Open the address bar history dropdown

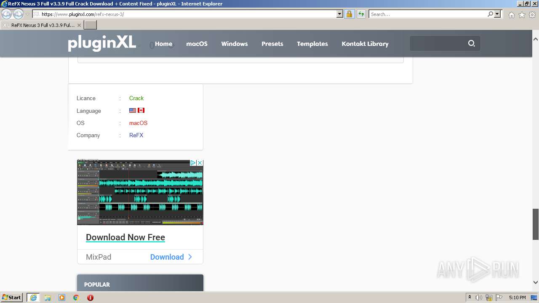pyautogui.click(x=340, y=14)
